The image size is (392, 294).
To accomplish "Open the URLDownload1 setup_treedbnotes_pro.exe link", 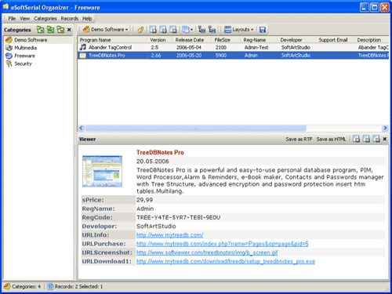I will click(226, 261).
